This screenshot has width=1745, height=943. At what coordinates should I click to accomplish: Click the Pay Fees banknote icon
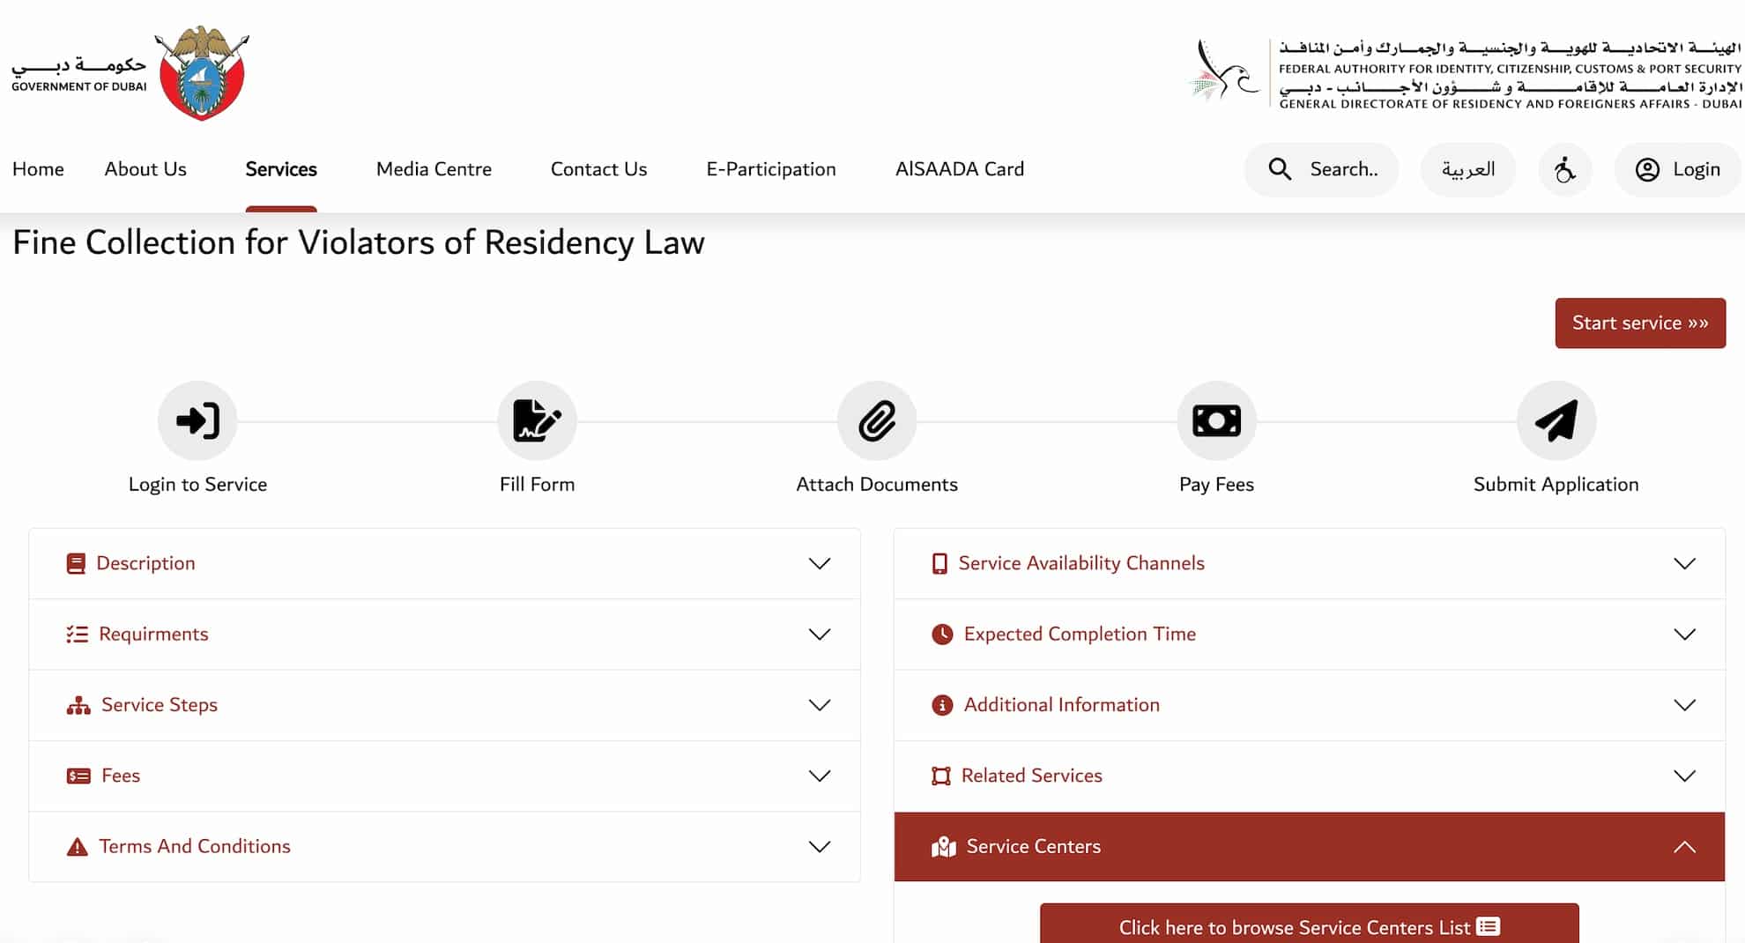coord(1216,420)
